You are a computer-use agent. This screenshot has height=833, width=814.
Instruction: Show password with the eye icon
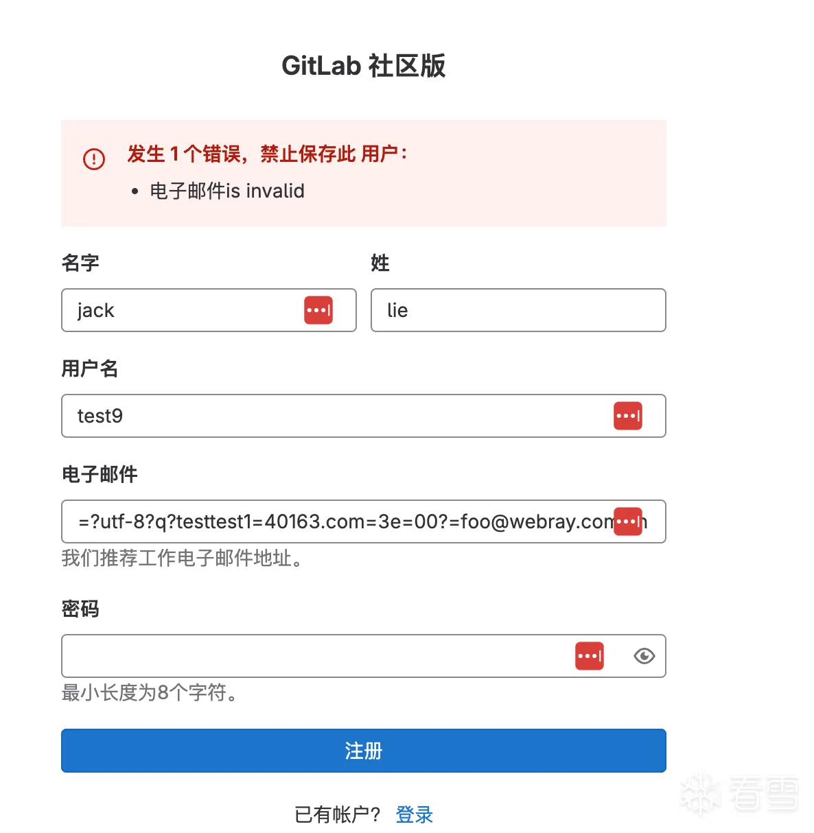click(x=644, y=656)
